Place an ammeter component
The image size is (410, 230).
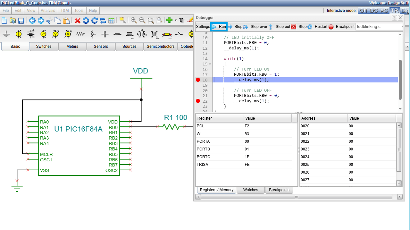click(68, 34)
